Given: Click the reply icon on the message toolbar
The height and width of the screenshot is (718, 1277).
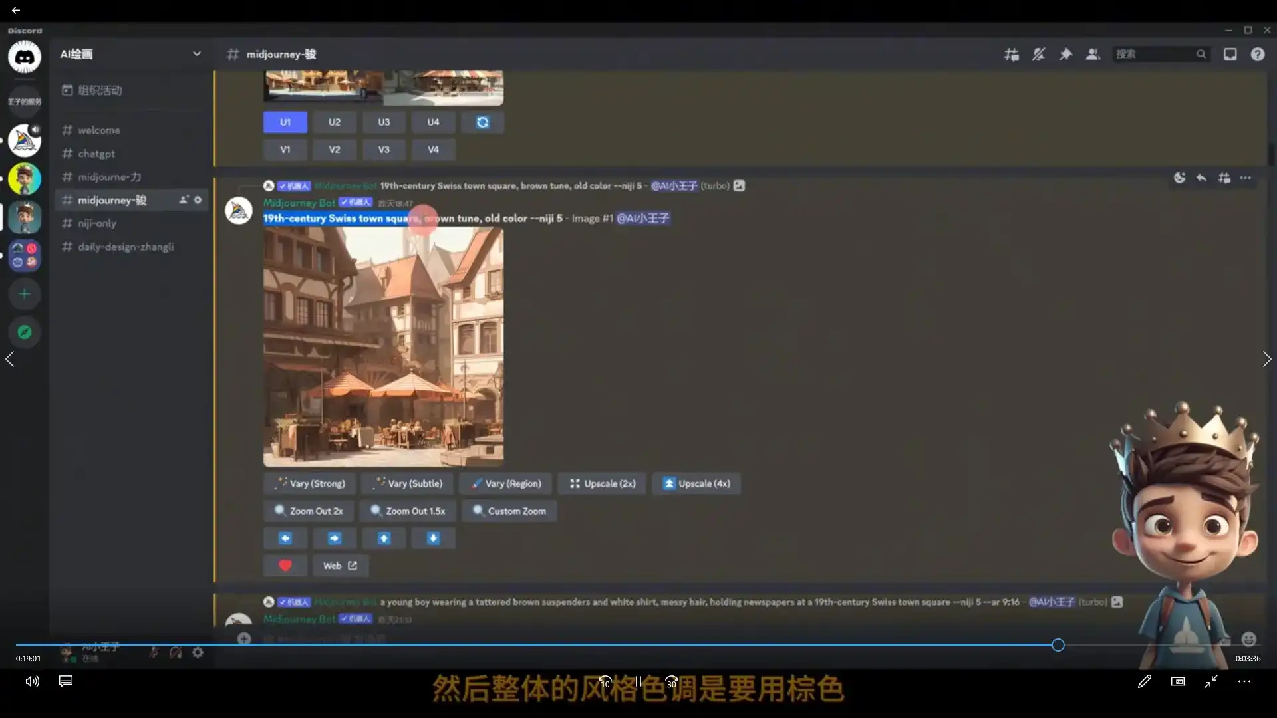Looking at the screenshot, I should pos(1201,178).
